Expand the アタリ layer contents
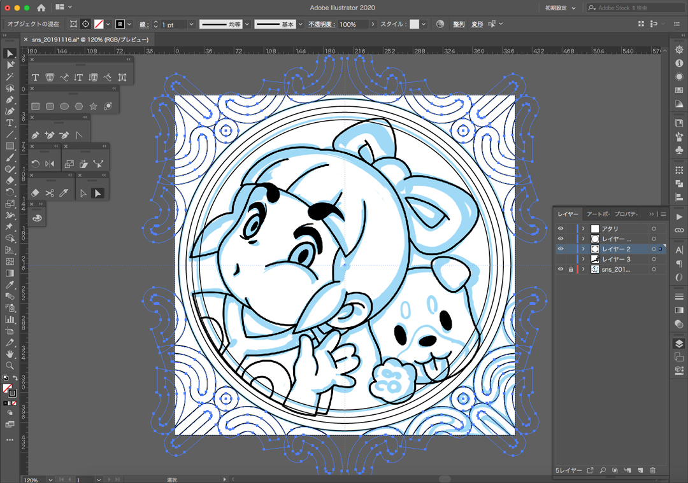This screenshot has width=688, height=483. click(x=583, y=228)
